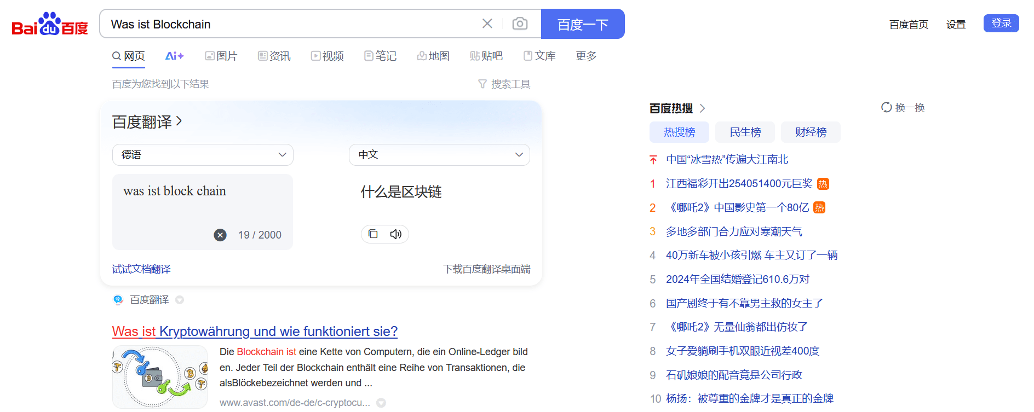The height and width of the screenshot is (412, 1034).
Task: Open camera image search
Action: tap(520, 24)
